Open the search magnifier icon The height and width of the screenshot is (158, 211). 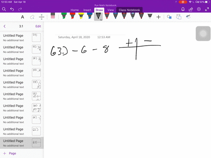[x=4, y=9]
